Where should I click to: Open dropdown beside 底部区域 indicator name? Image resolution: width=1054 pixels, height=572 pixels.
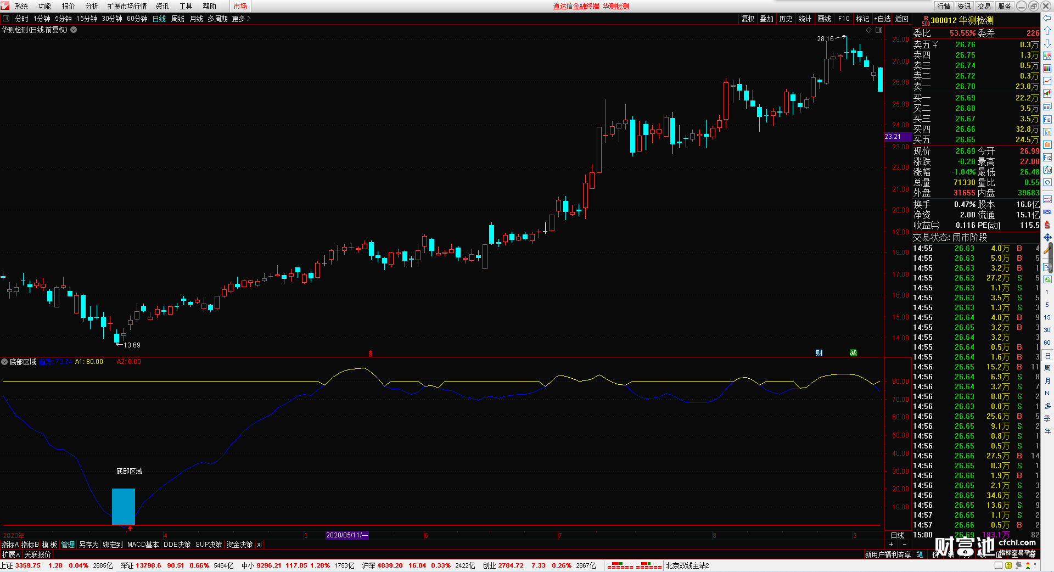click(4, 362)
